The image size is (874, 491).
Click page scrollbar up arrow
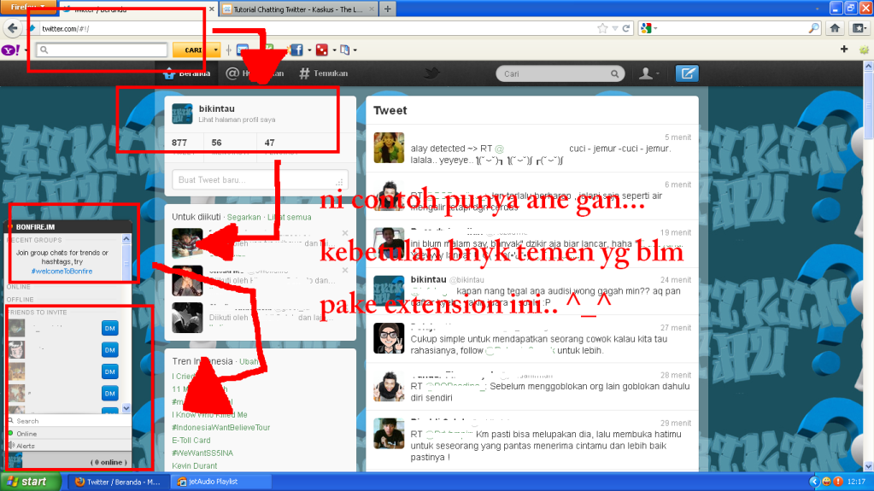(868, 66)
